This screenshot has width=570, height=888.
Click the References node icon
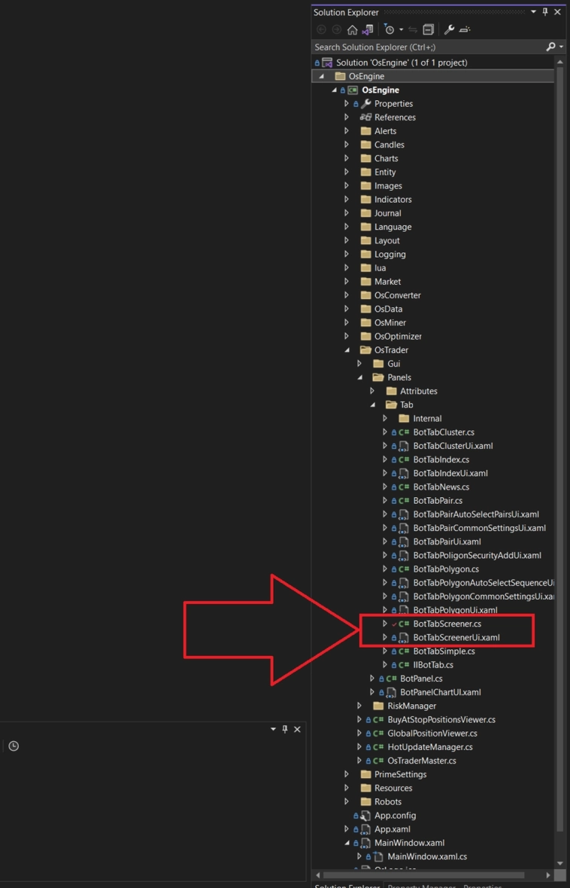[x=366, y=117]
